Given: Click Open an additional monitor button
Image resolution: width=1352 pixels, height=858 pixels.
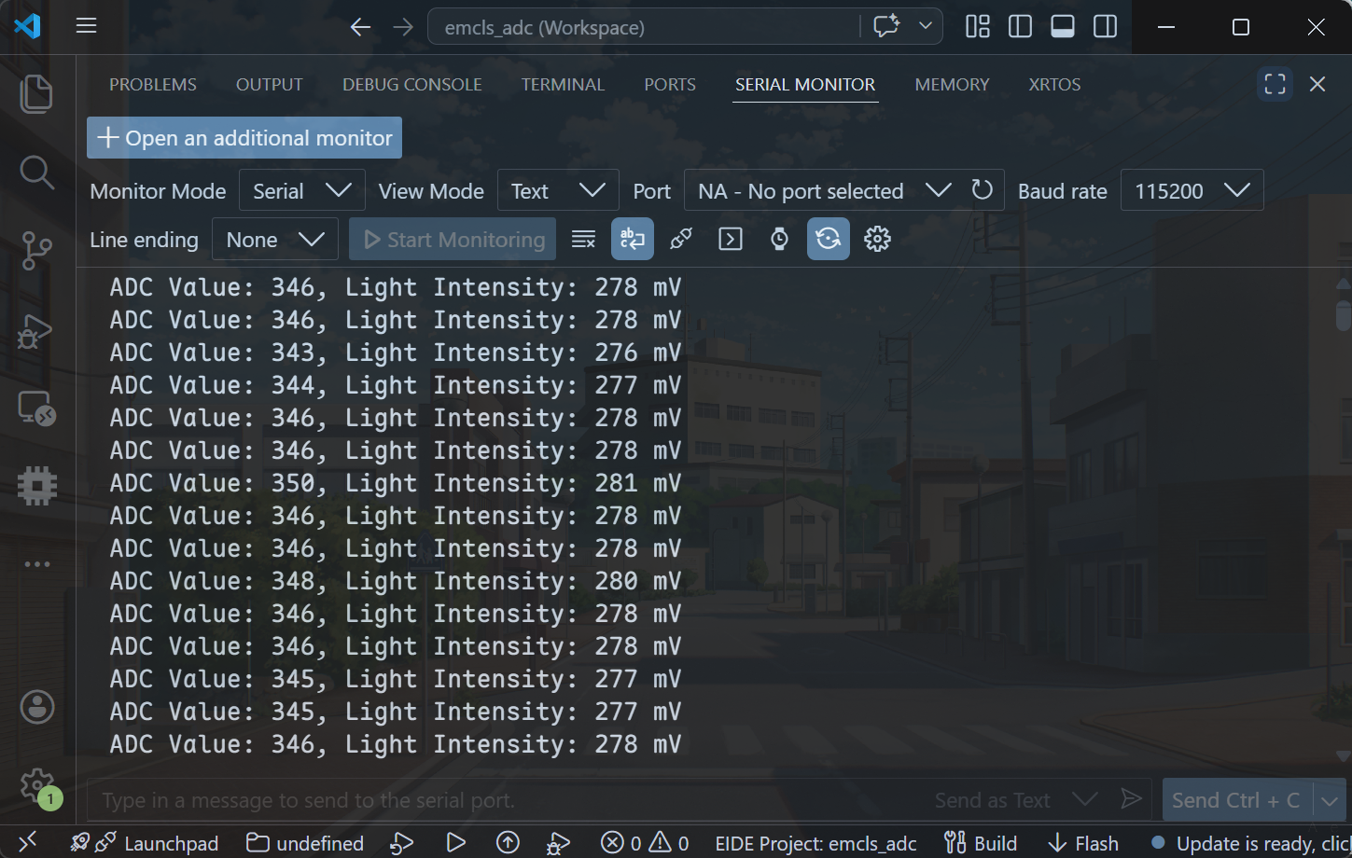Looking at the screenshot, I should (244, 137).
